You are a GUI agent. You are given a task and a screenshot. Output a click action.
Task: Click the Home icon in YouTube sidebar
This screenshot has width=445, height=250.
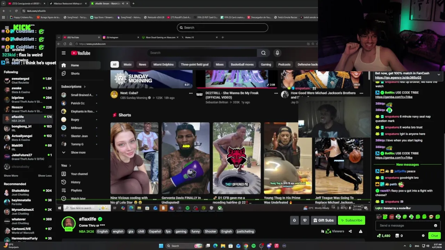(x=64, y=65)
